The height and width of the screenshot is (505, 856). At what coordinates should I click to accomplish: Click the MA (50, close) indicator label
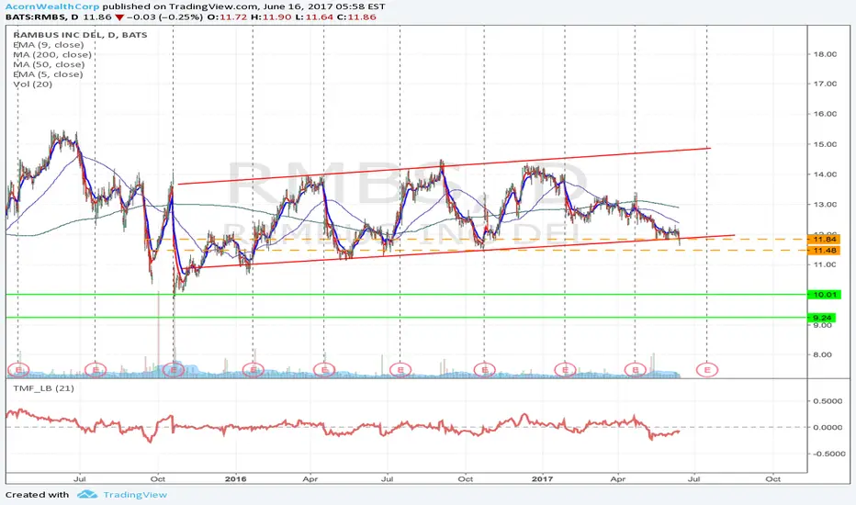pyautogui.click(x=49, y=64)
